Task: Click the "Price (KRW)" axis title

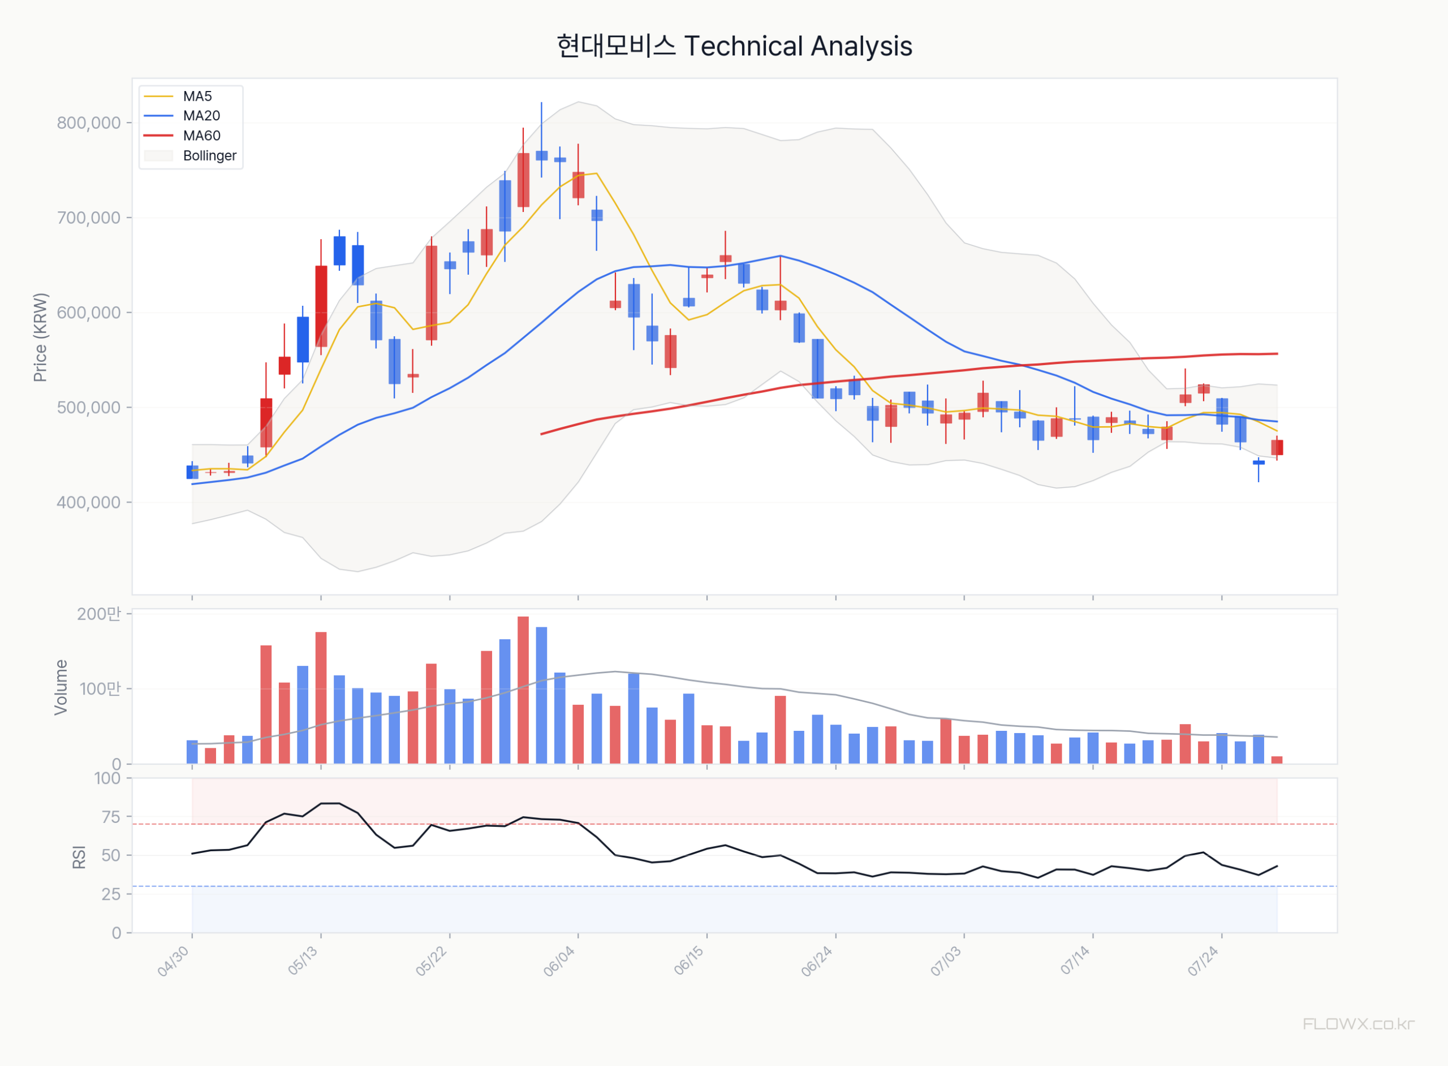Action: pos(40,337)
